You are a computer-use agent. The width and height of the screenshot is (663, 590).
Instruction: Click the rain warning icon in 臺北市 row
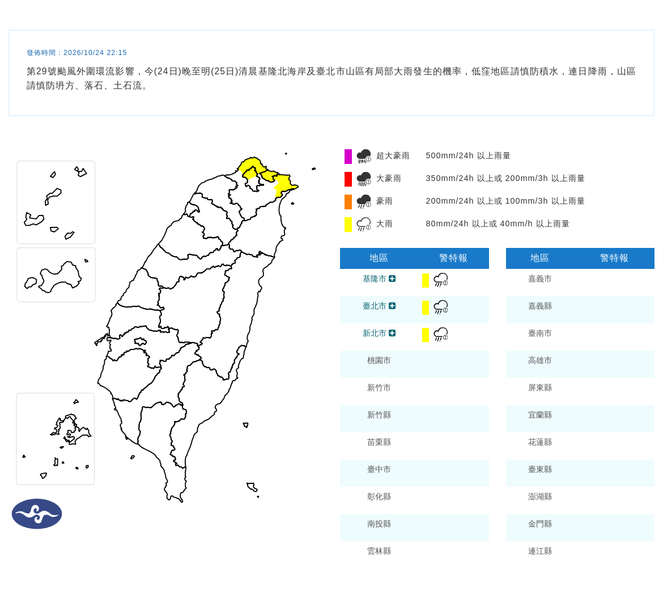pos(441,307)
